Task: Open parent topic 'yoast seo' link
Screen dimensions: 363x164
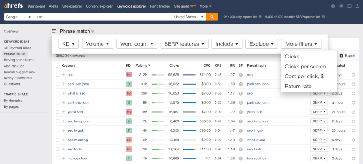Action: point(255,112)
